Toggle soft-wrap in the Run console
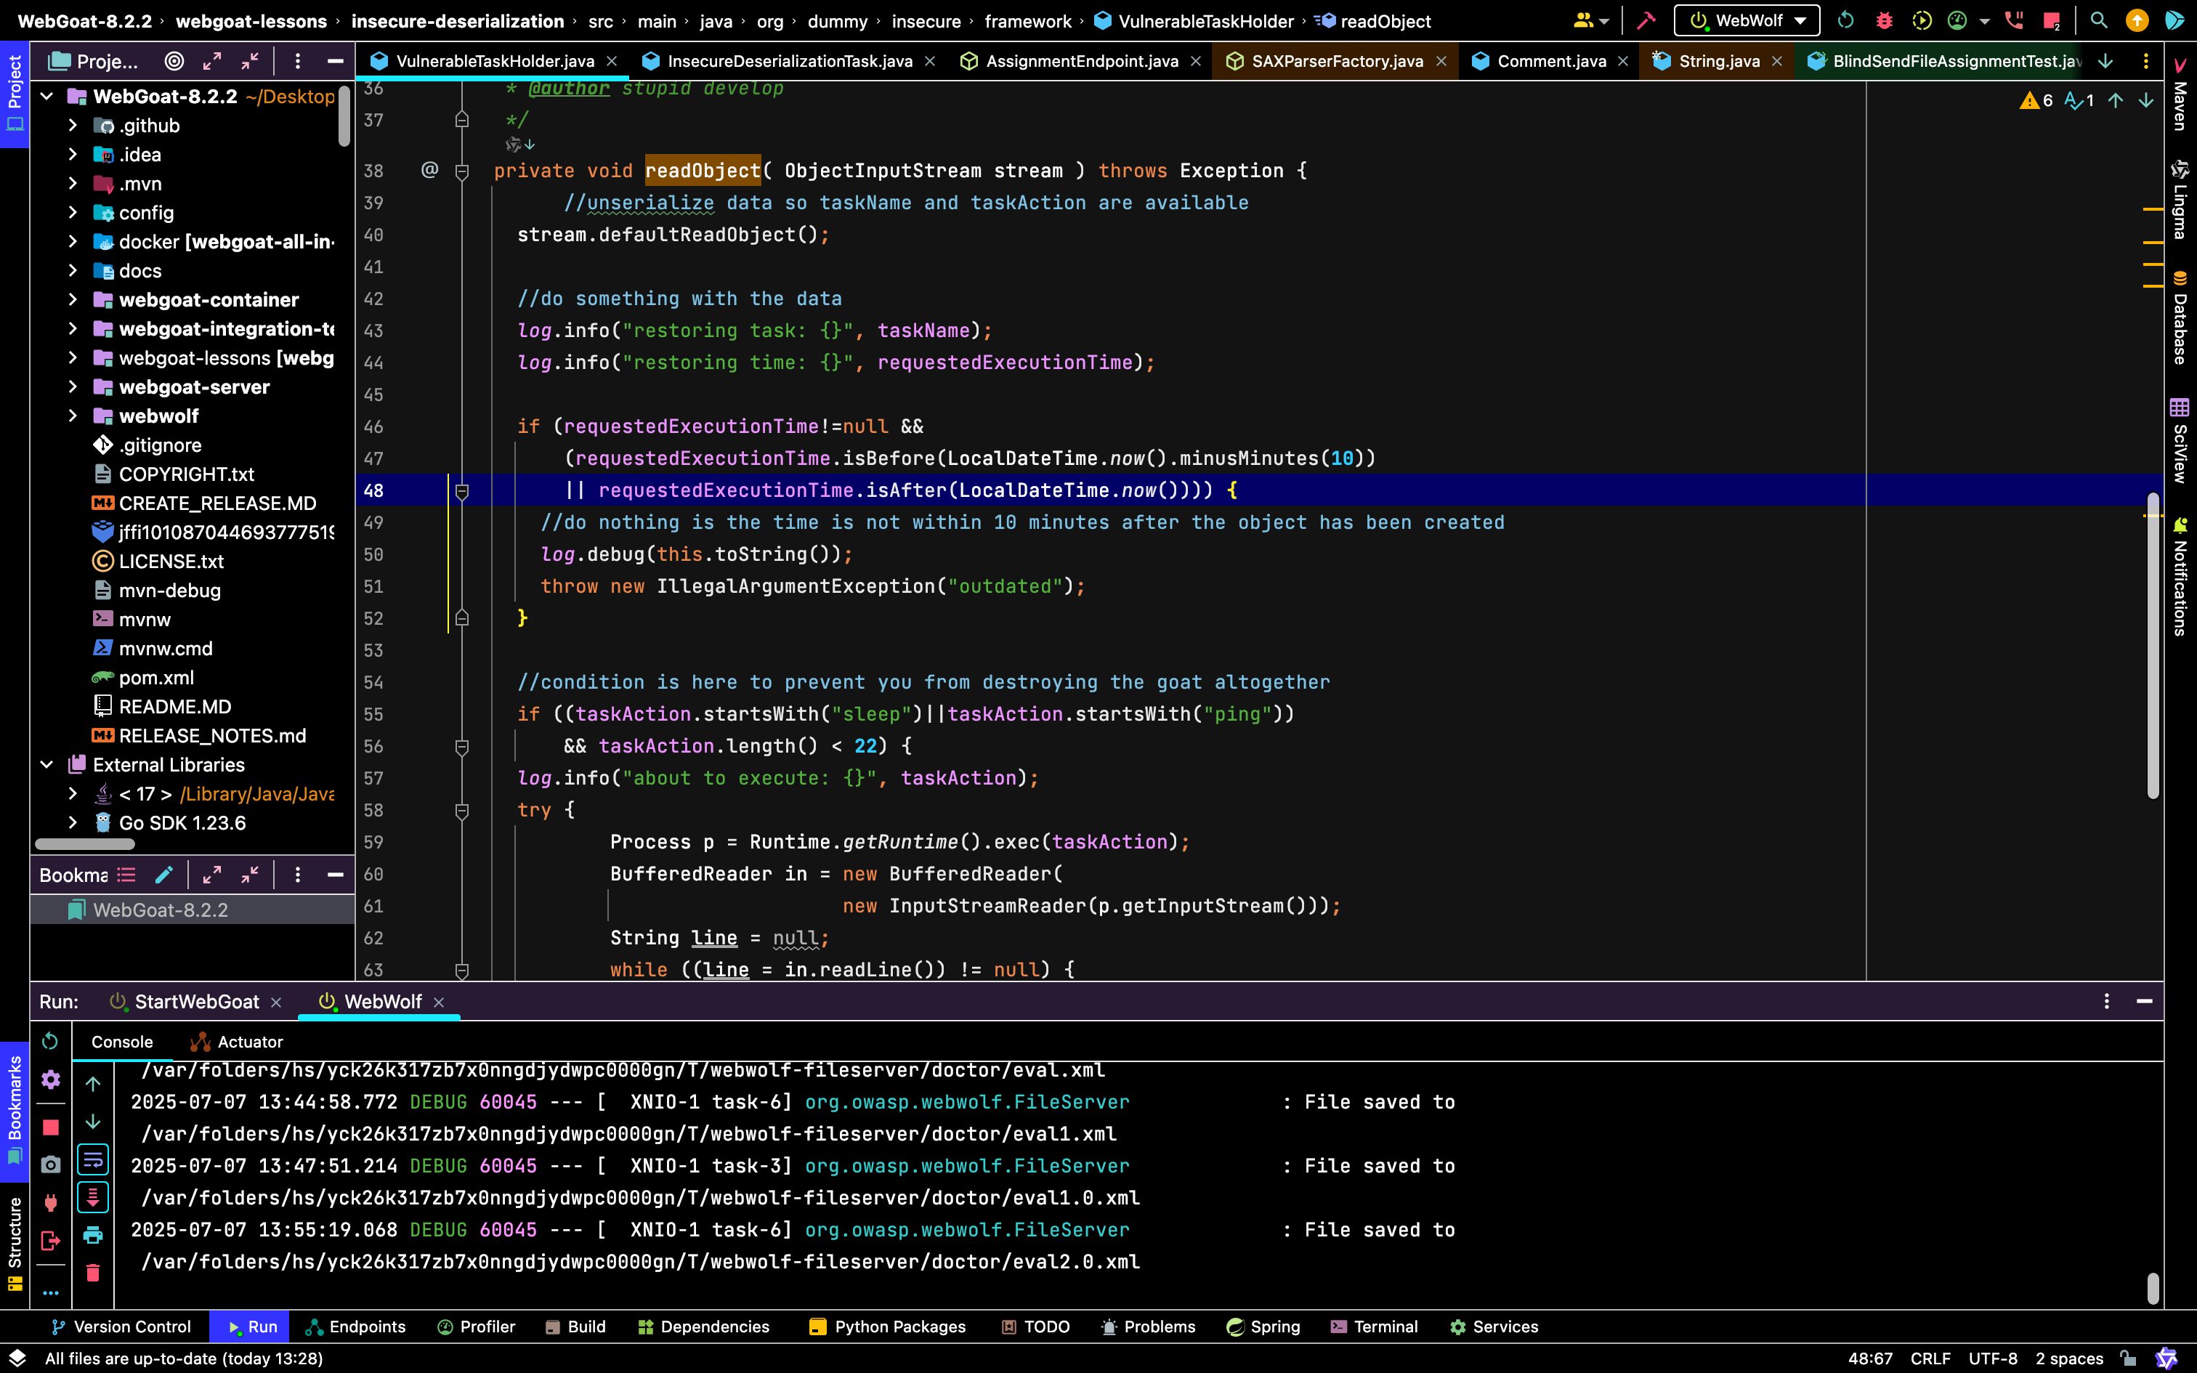This screenshot has height=1373, width=2197. coord(92,1159)
